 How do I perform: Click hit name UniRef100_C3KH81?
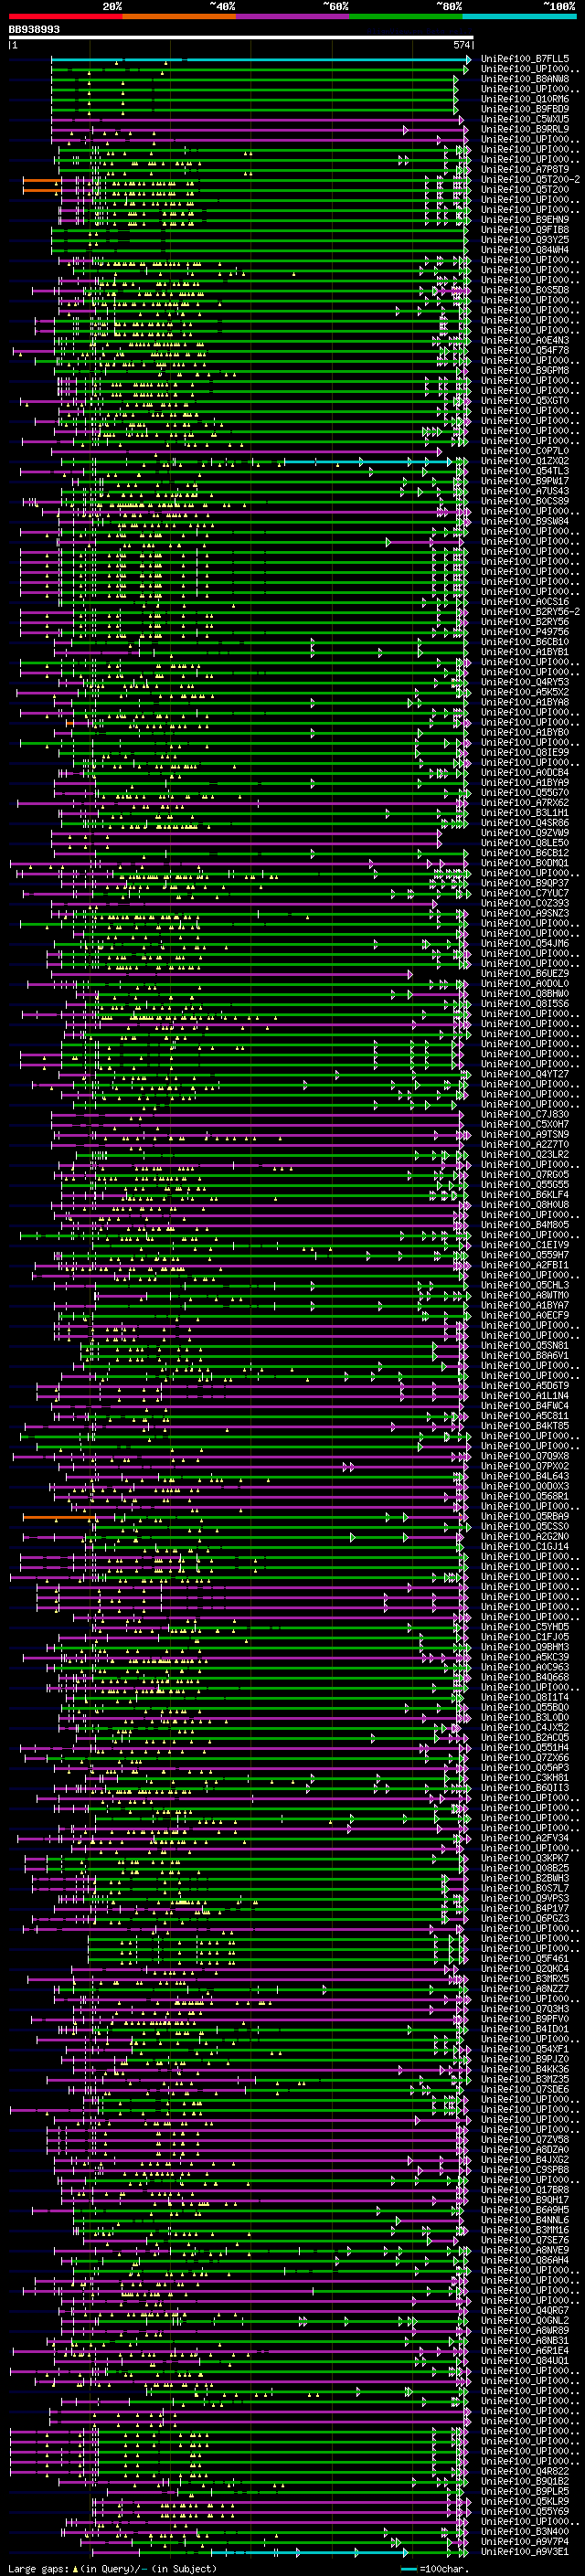[x=525, y=1778]
